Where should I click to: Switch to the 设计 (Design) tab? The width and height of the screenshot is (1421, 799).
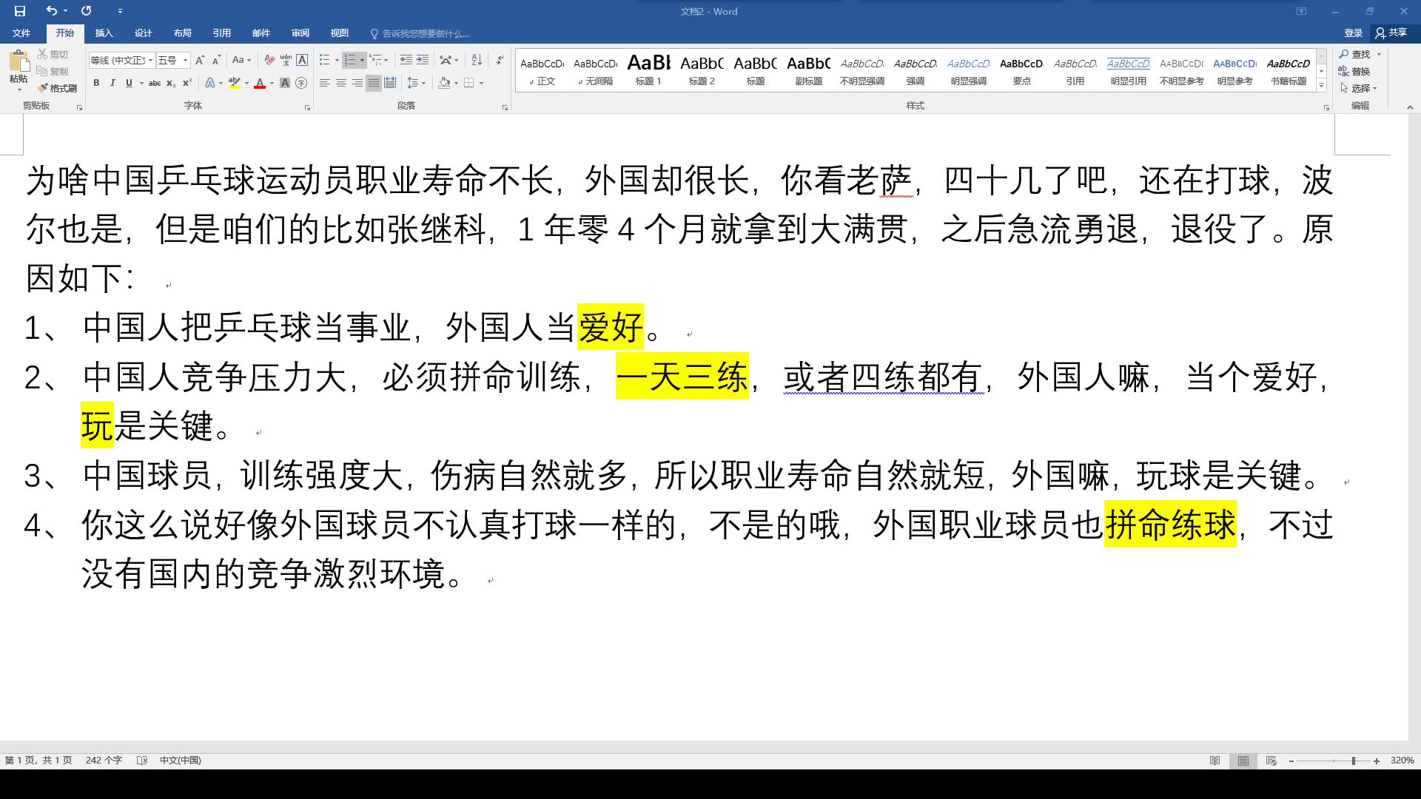coord(143,33)
